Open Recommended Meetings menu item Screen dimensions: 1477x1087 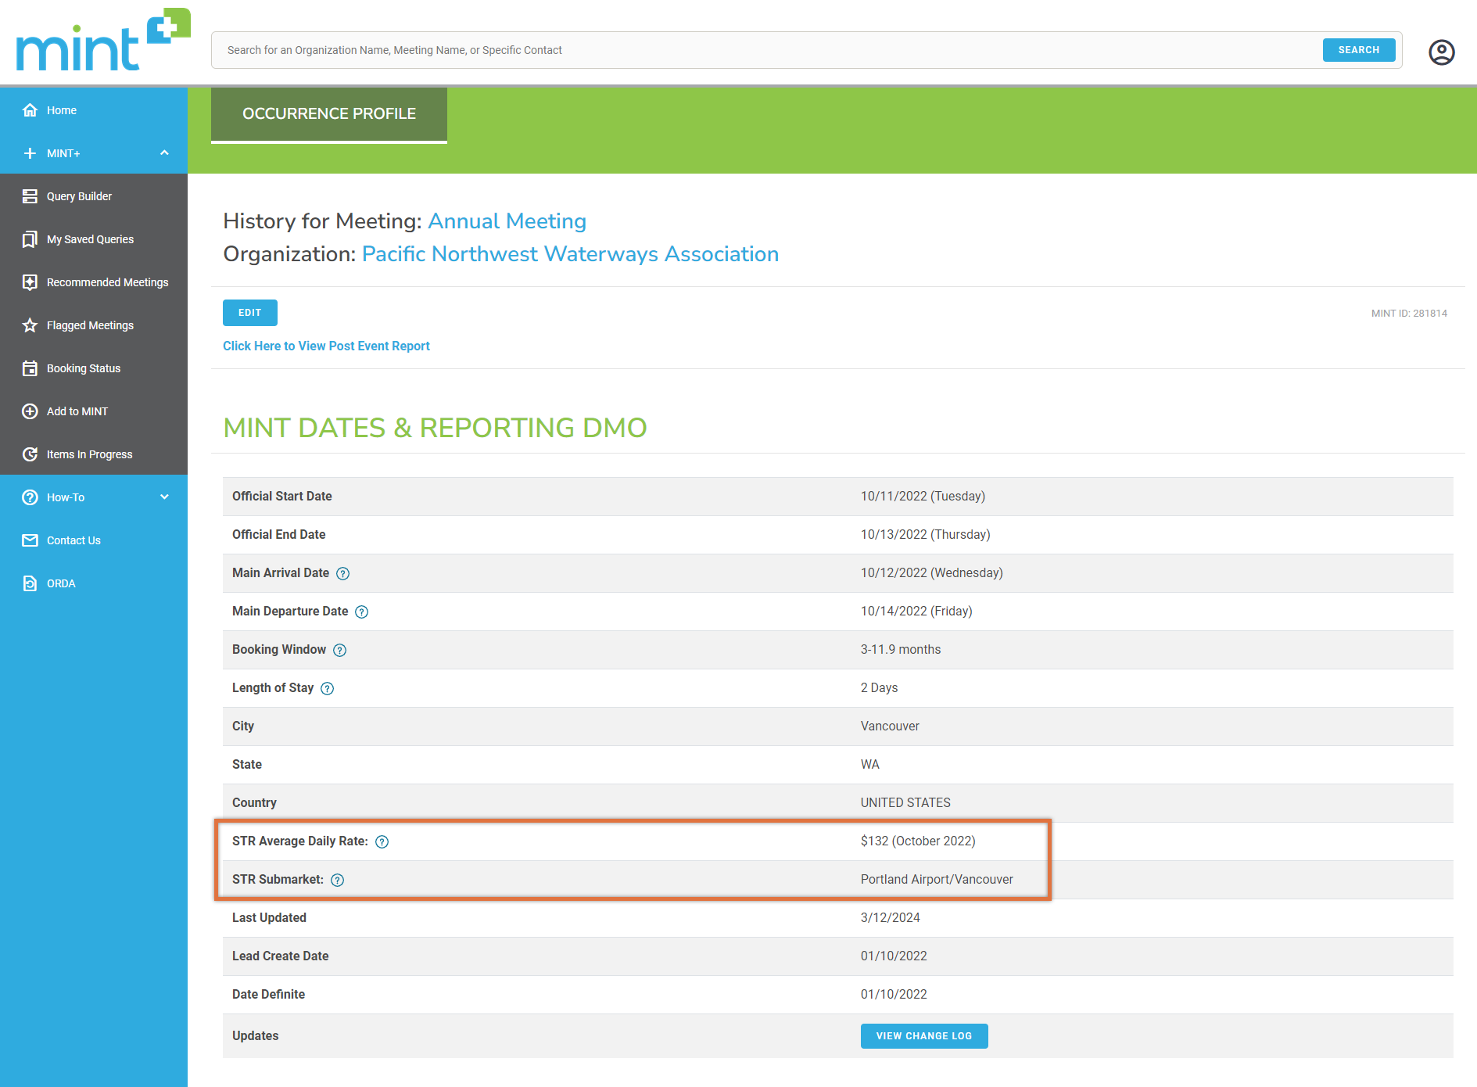[x=94, y=282]
